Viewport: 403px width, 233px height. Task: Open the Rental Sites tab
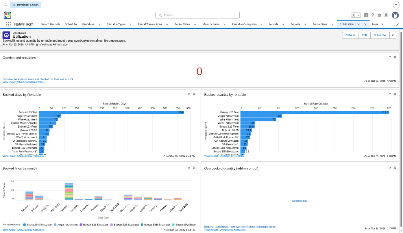click(320, 24)
